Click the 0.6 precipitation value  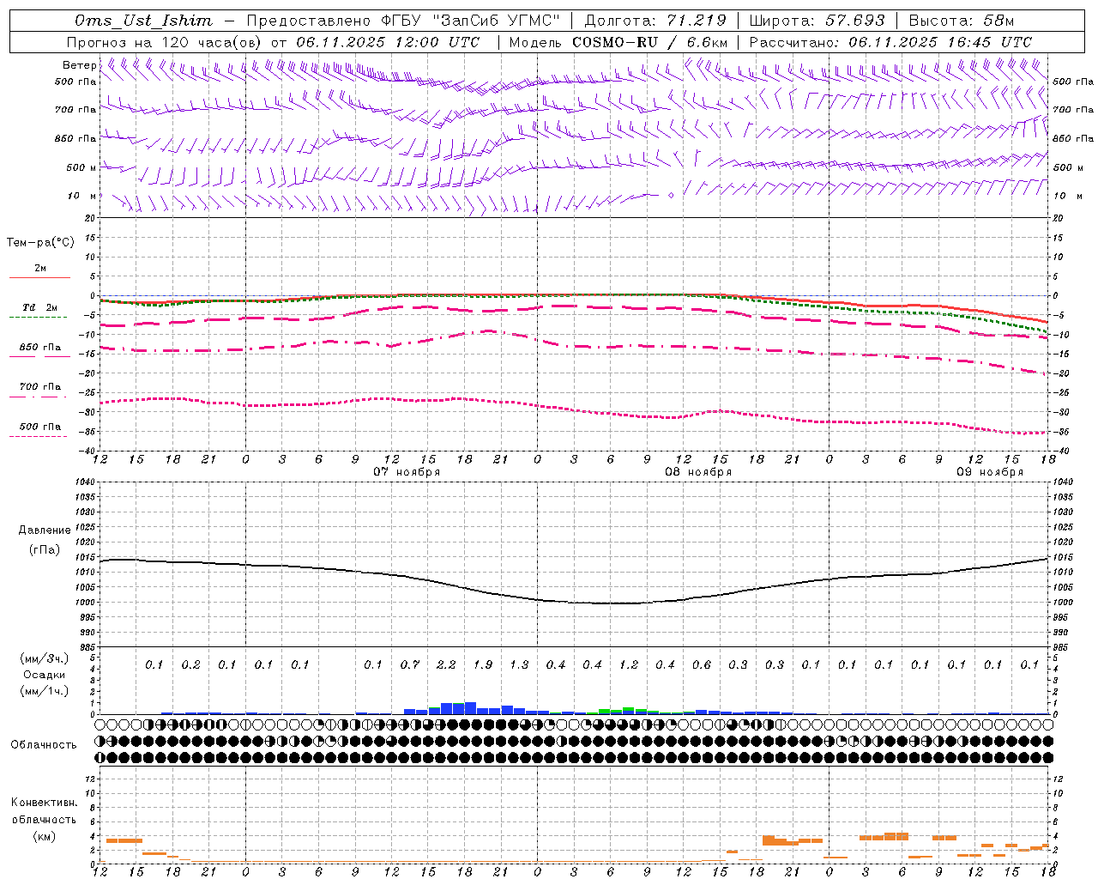702,664
